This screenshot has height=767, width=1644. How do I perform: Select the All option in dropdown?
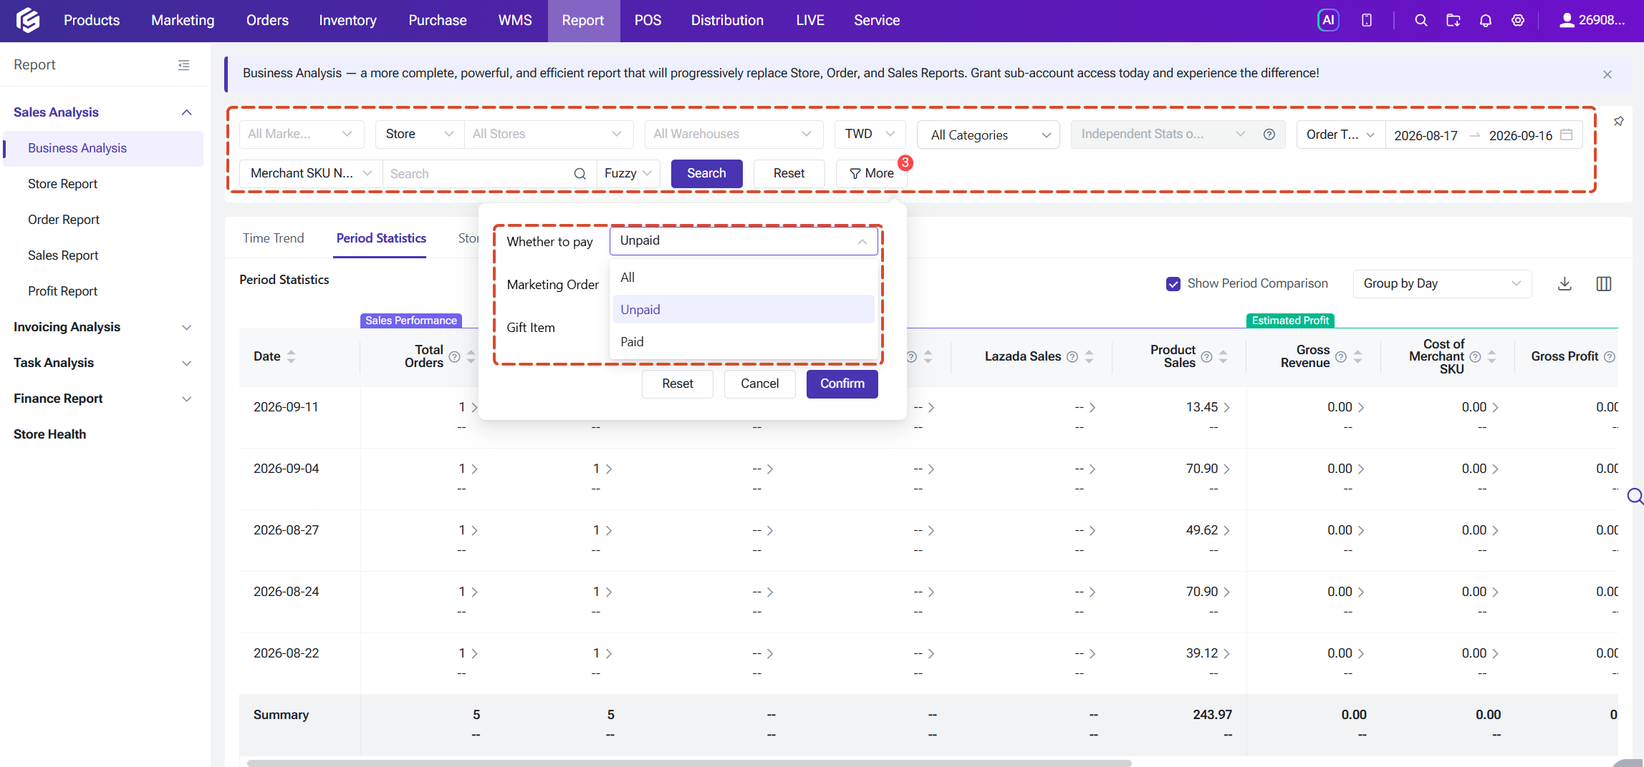click(744, 278)
